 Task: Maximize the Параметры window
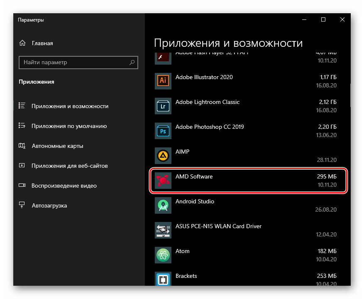coord(323,20)
